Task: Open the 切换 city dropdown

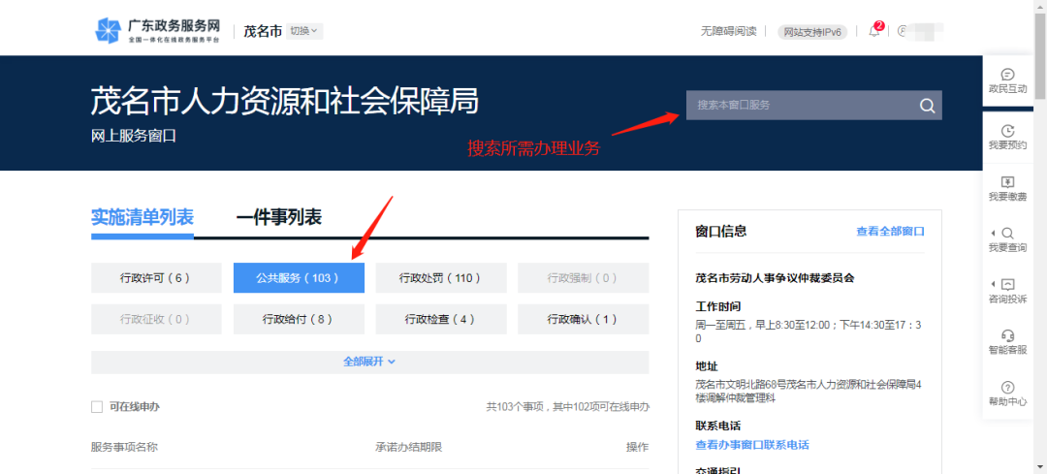Action: (x=303, y=31)
